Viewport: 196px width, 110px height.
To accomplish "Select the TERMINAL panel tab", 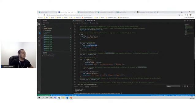I will (87, 86).
